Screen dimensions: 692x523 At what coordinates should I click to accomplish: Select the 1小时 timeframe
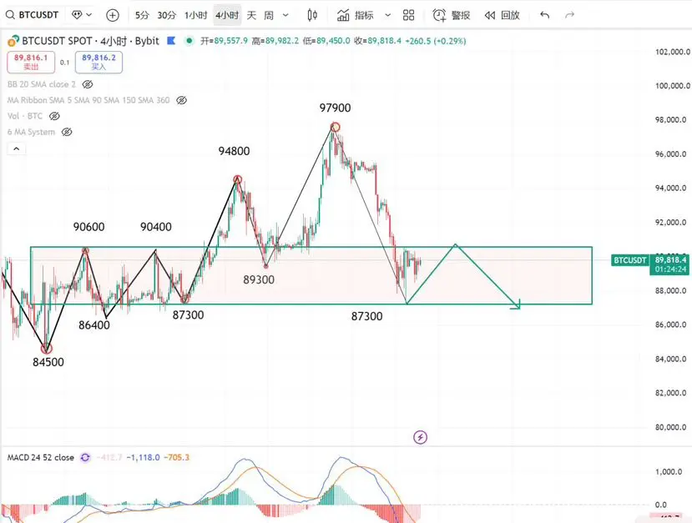pyautogui.click(x=195, y=16)
